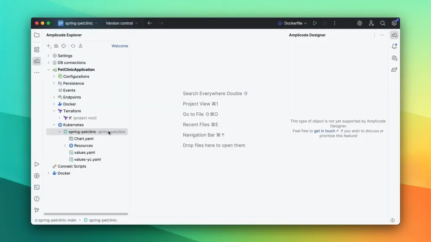The height and width of the screenshot is (242, 431).
Task: Click the horizontal scrollbar in Amplicode Explorer
Action: [86, 214]
